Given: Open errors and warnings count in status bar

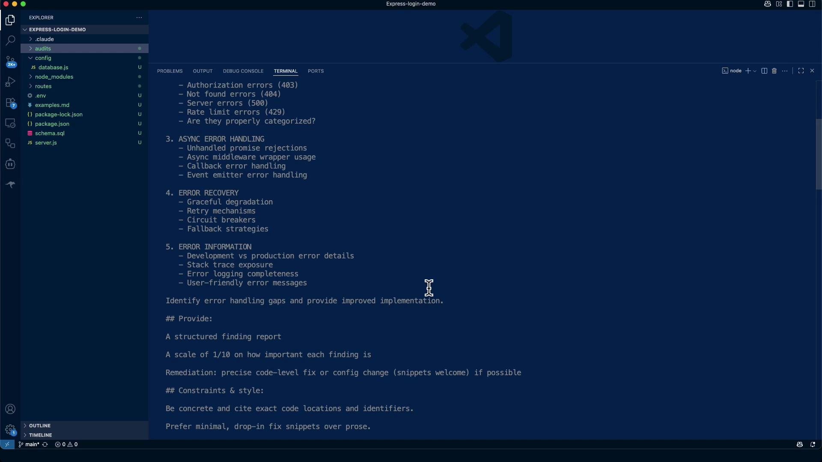Looking at the screenshot, I should tap(66, 444).
